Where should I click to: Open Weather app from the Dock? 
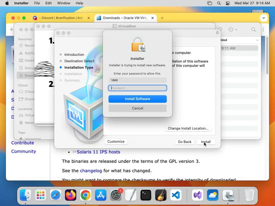[213, 195]
